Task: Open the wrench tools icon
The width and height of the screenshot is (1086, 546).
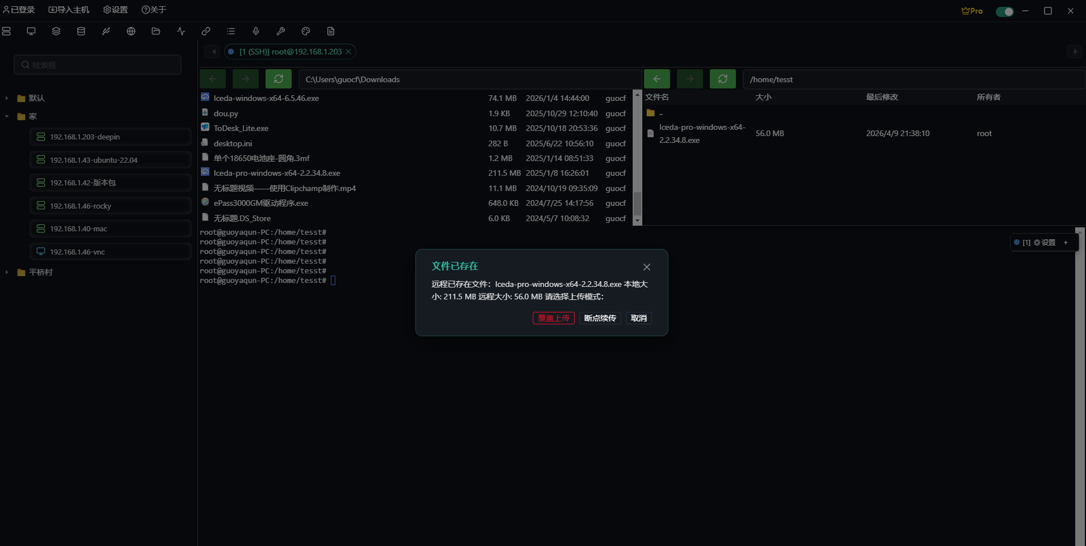Action: [281, 31]
